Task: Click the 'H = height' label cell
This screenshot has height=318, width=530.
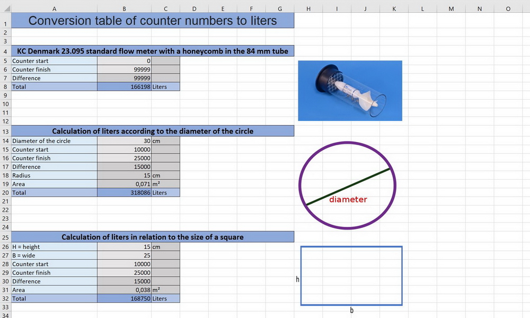Action: pyautogui.click(x=54, y=247)
